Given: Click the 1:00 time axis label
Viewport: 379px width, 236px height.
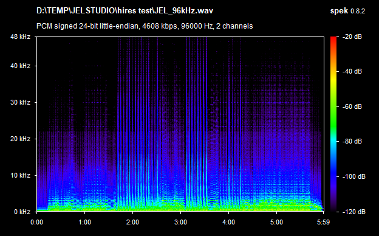Looking at the screenshot, I should [84, 222].
